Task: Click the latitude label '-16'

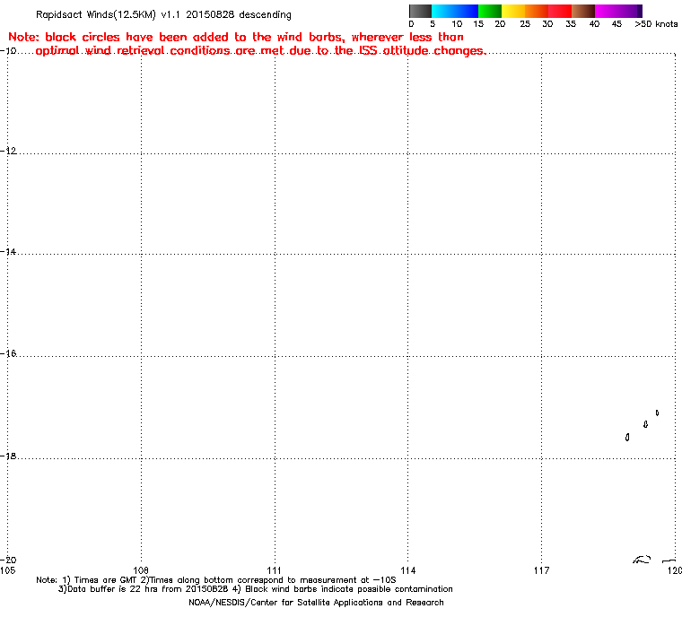Action: click(8, 353)
